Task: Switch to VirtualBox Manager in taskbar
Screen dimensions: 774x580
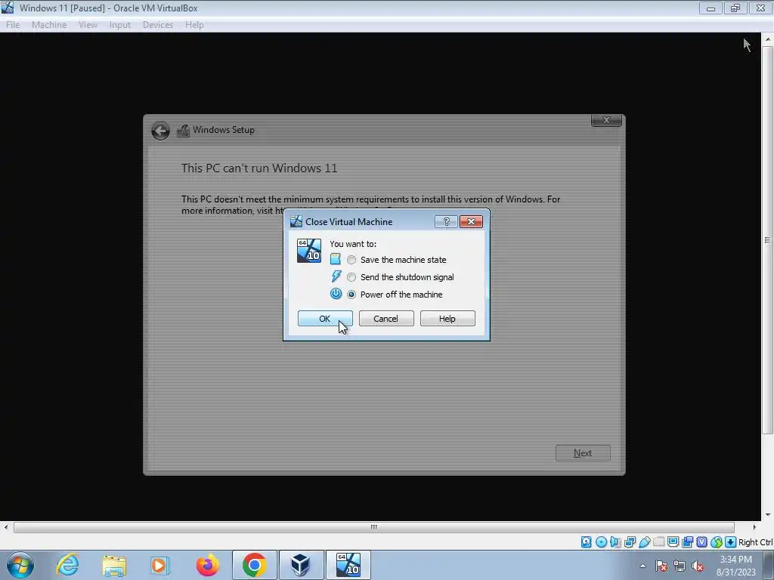Action: click(x=301, y=565)
